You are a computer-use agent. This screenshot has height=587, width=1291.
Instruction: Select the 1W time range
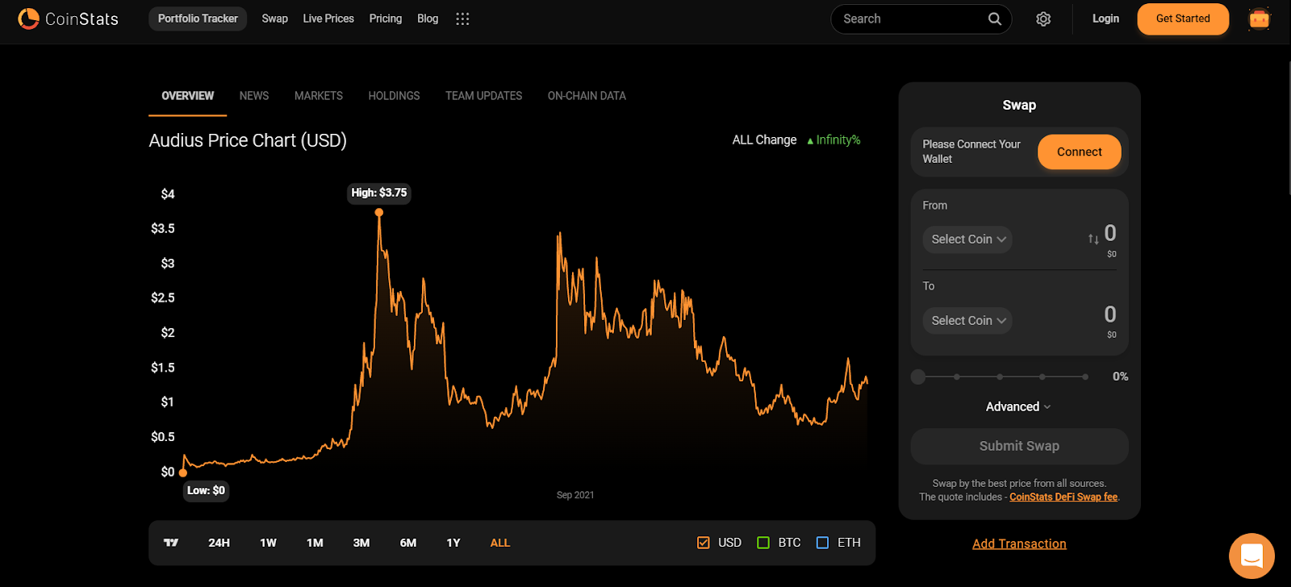268,543
